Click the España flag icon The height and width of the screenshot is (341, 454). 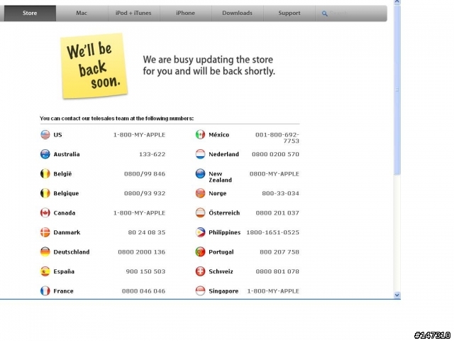coord(45,271)
